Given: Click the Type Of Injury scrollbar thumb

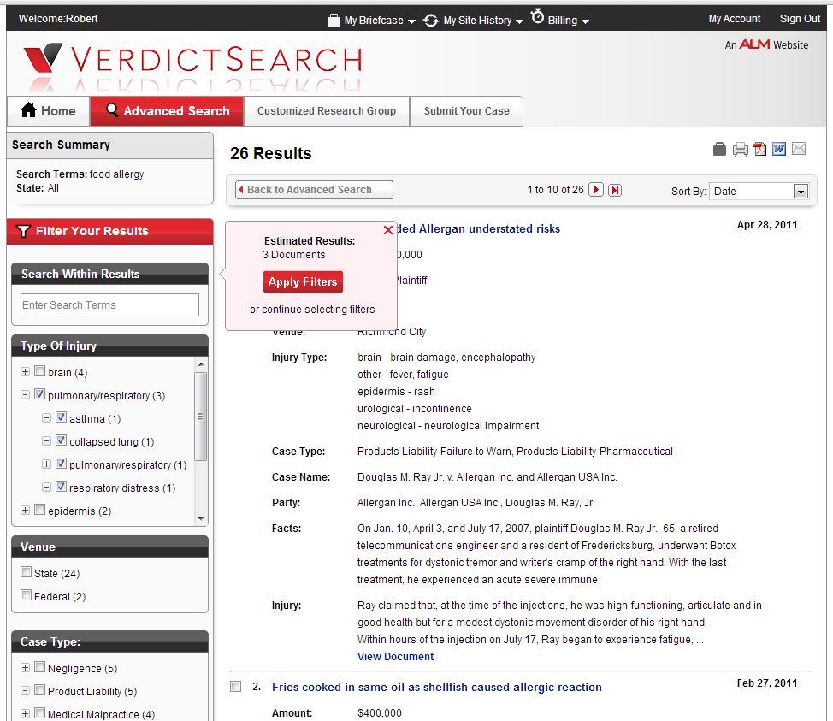Looking at the screenshot, I should coord(200,416).
